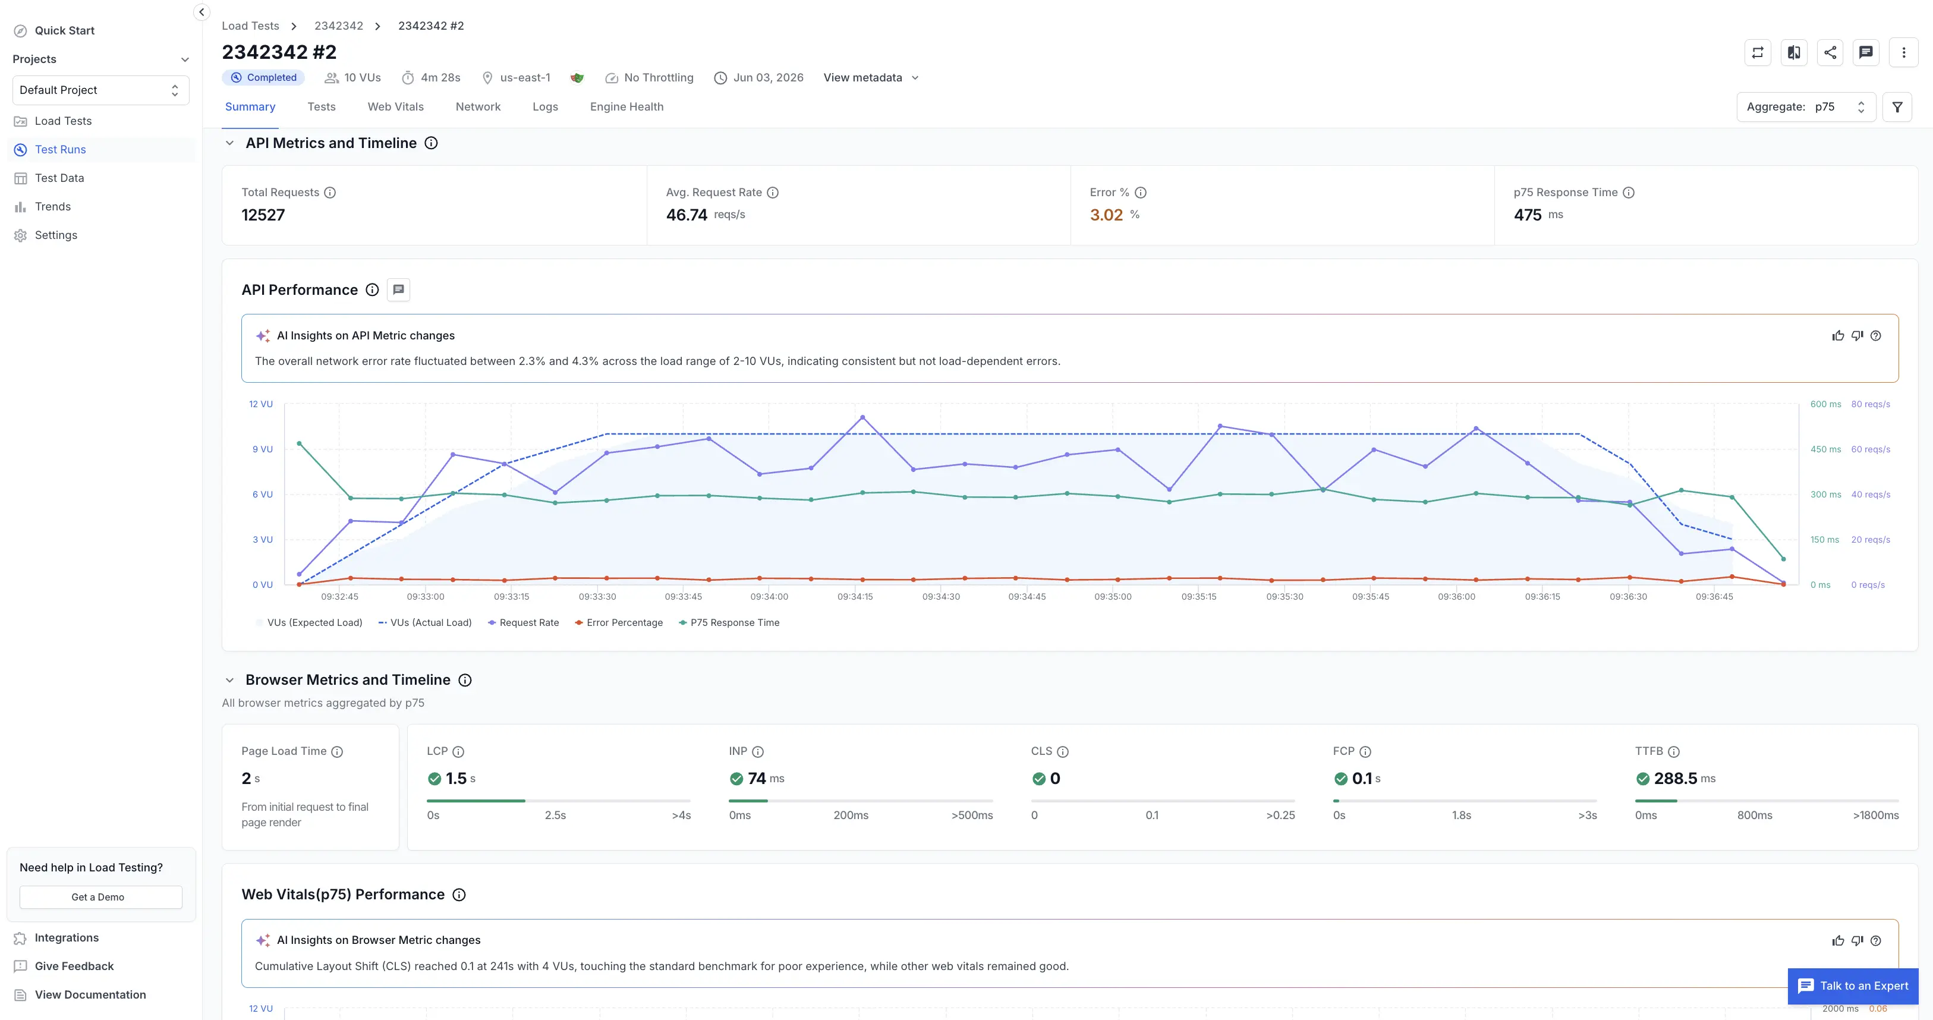
Task: Click info icon next to LCP
Action: point(458,752)
